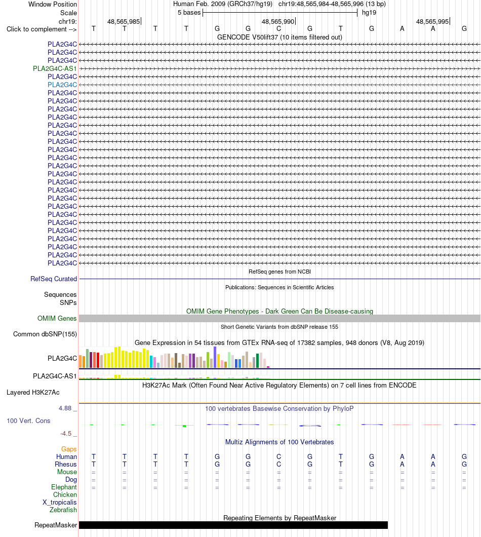Click position marker 48,565,995
This screenshot has height=537, width=481.
pyautogui.click(x=432, y=21)
